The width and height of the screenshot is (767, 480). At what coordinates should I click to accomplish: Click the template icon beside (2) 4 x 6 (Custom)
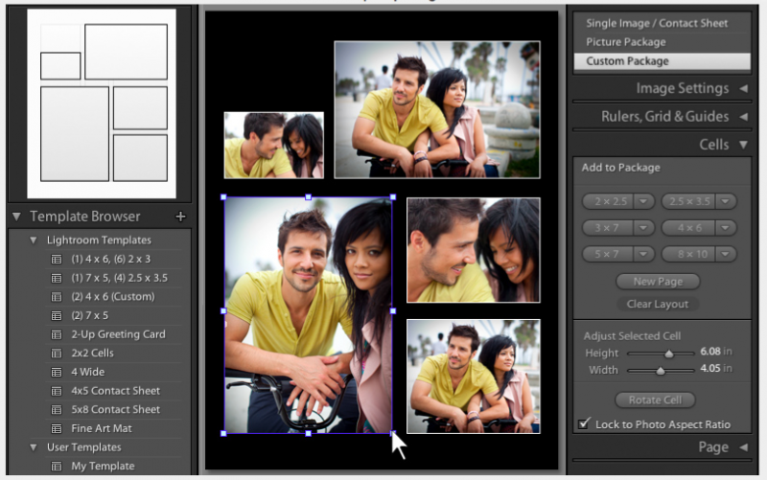(57, 297)
